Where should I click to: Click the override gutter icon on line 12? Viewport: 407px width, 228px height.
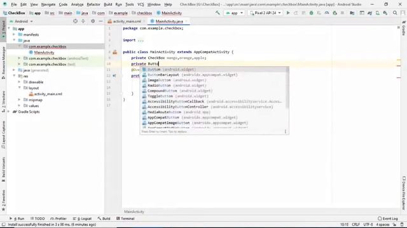[x=114, y=76]
